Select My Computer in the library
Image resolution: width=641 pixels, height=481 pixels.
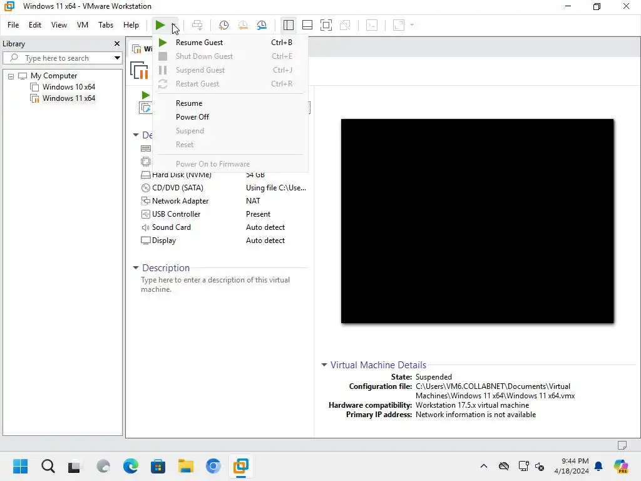click(x=54, y=76)
